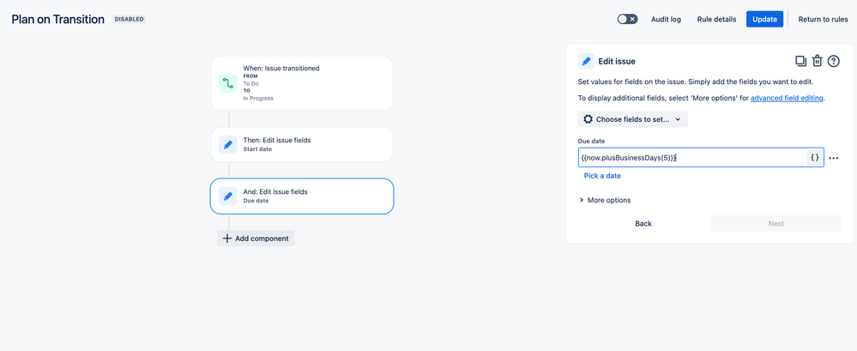Click the Issue transitioned trigger icon
This screenshot has height=351, width=857.
point(228,83)
